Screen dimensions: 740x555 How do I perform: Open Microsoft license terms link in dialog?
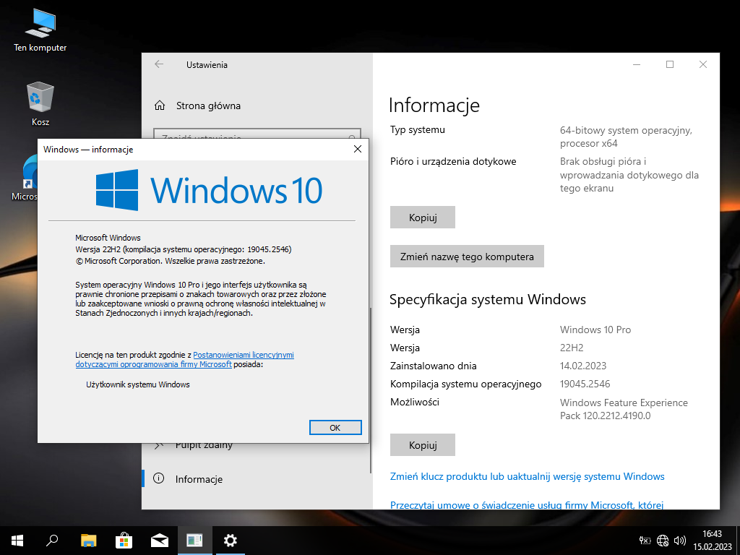[x=243, y=355]
